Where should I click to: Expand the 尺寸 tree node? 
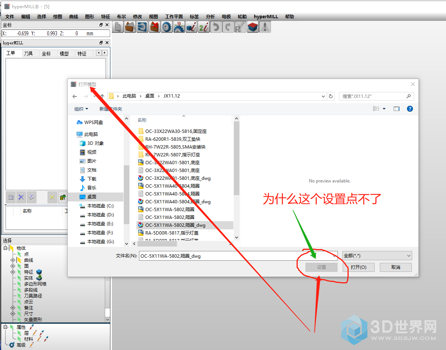pyautogui.click(x=13, y=314)
